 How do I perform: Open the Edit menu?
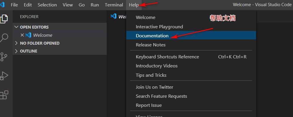28,5
